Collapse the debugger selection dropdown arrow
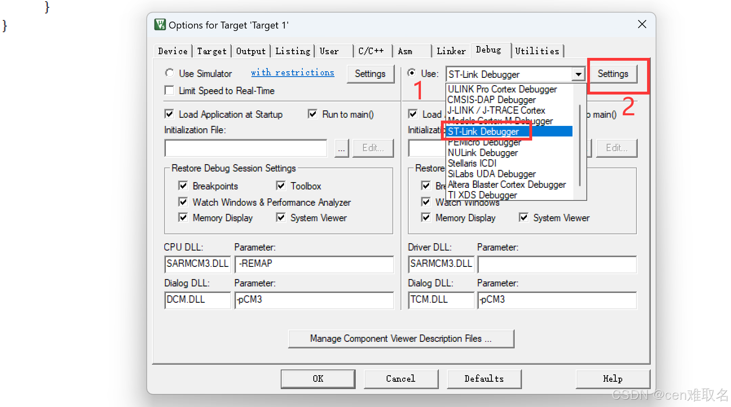Viewport: 731px width, 407px height. 578,74
